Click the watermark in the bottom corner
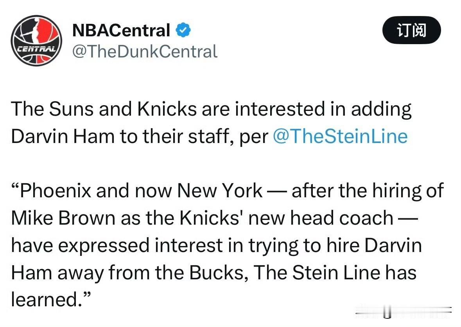 tap(404, 311)
